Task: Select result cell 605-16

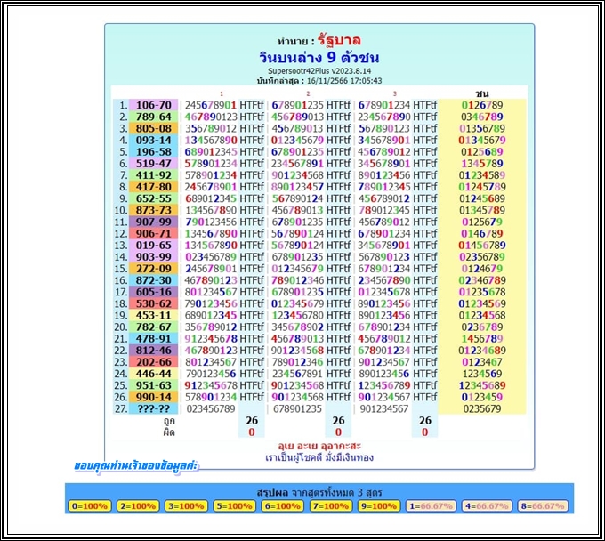Action: pos(154,292)
